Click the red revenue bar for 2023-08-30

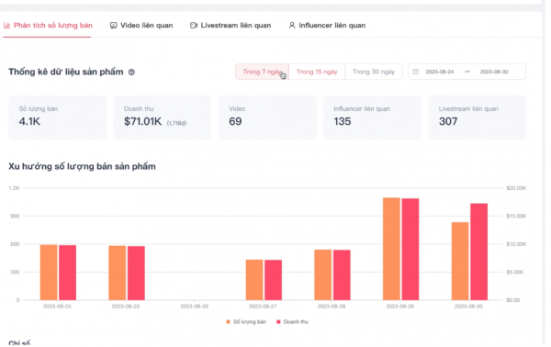pos(479,252)
